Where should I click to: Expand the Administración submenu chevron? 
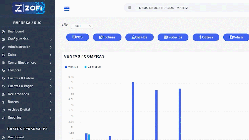[x=51, y=47]
